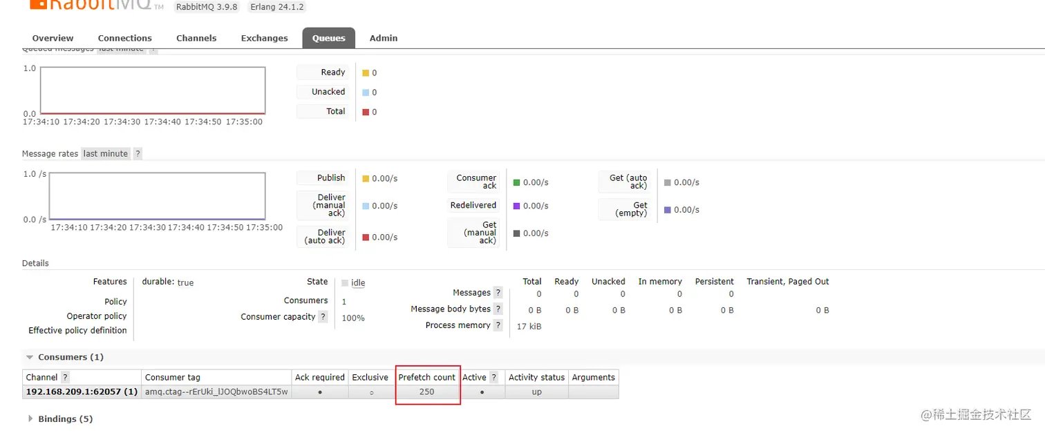The width and height of the screenshot is (1045, 435).
Task: Click the Prefetch count value 250
Action: [426, 391]
